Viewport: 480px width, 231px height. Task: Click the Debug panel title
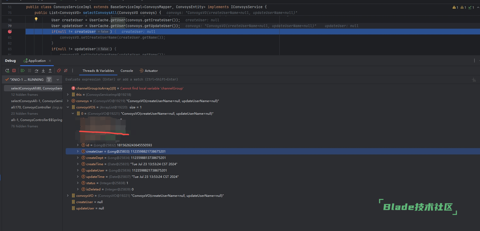click(x=10, y=61)
